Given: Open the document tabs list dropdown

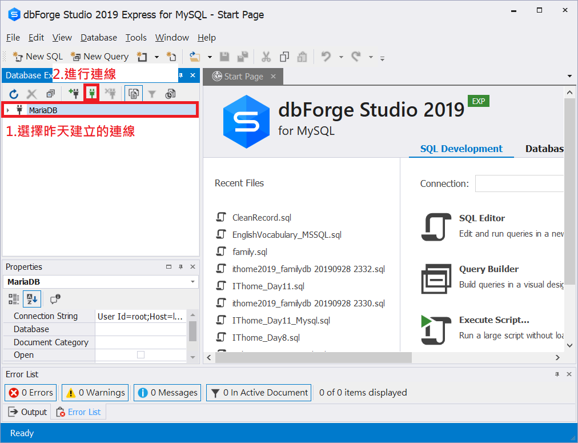Looking at the screenshot, I should pos(570,76).
